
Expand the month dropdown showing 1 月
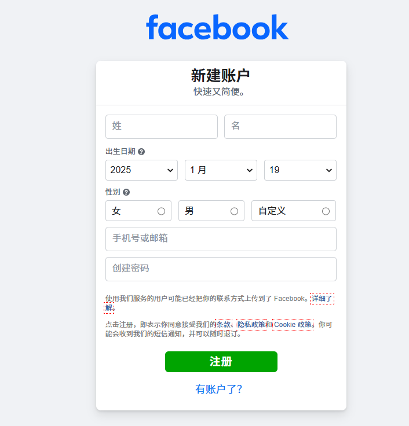221,170
